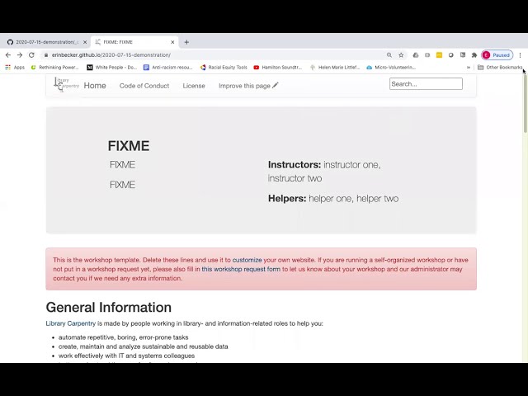Close the 2020-07-15-demonstration GitHub tab
528x396 pixels.
85,42
